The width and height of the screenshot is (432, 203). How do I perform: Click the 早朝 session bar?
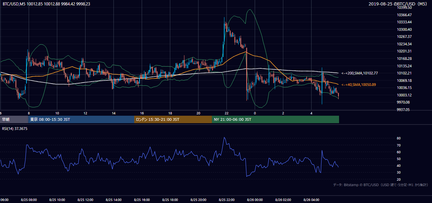pyautogui.click(x=14, y=119)
